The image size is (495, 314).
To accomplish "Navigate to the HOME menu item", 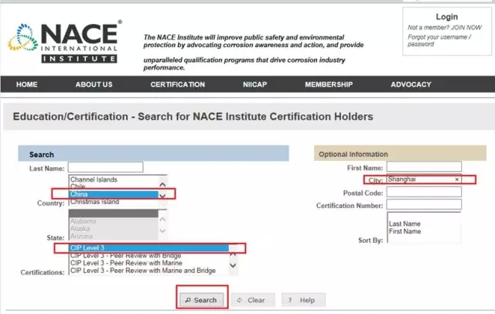I will (x=27, y=84).
